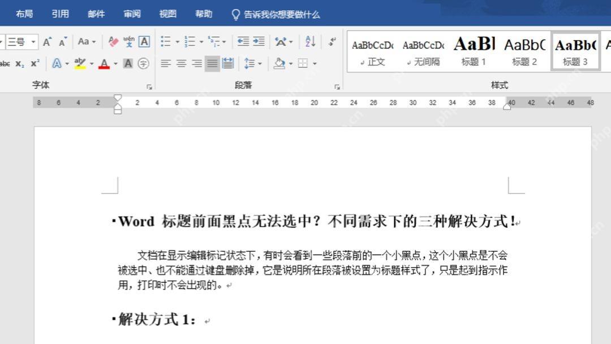Click inside the font size 三号 box

[x=17, y=42]
